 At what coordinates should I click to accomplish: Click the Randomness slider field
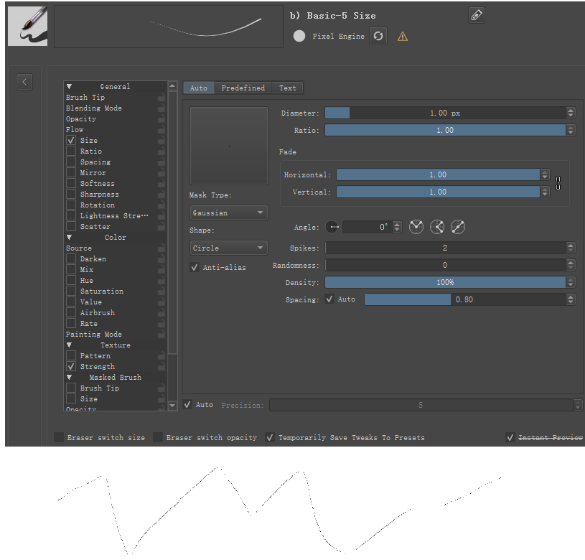(x=446, y=265)
